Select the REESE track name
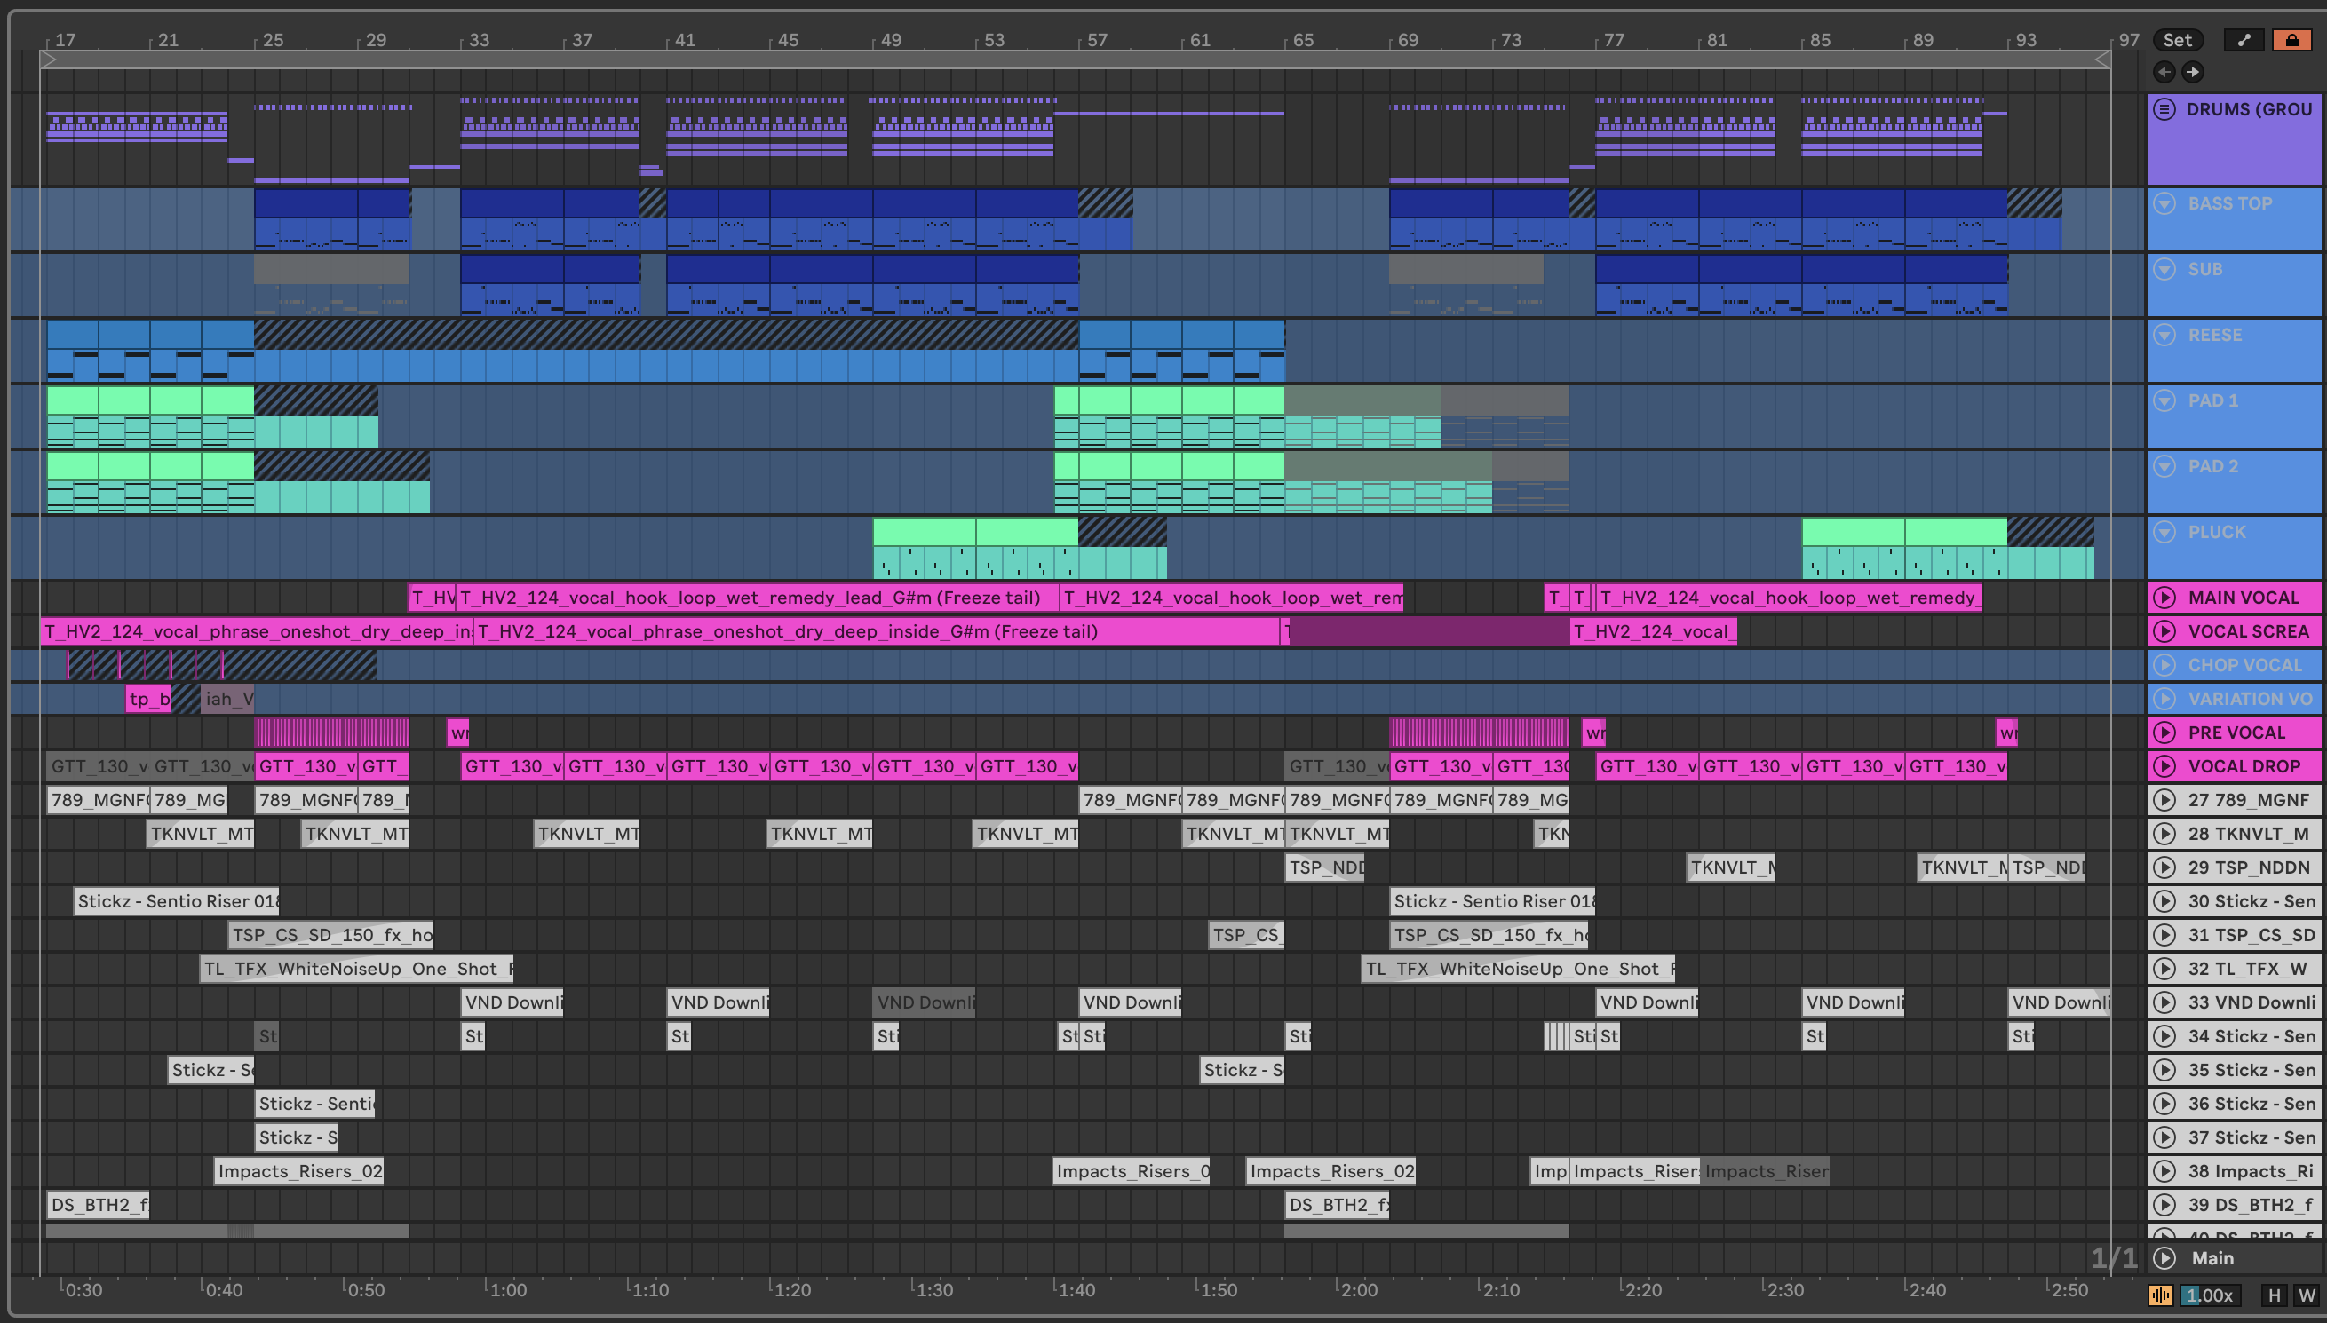The image size is (2327, 1323). coord(2214,335)
